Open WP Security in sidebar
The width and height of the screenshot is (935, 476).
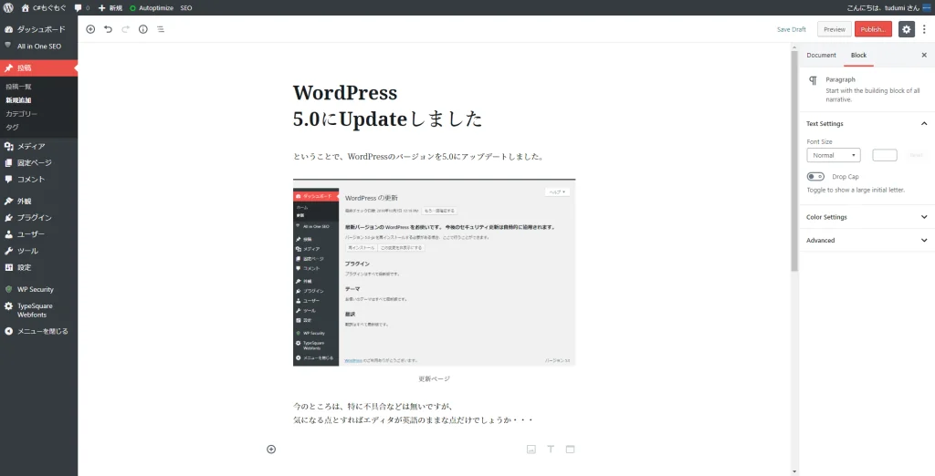(x=38, y=289)
